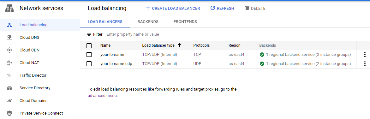Click the Cloud DNS sidebar icon
Image resolution: width=370 pixels, height=119 pixels.
pyautogui.click(x=9, y=38)
